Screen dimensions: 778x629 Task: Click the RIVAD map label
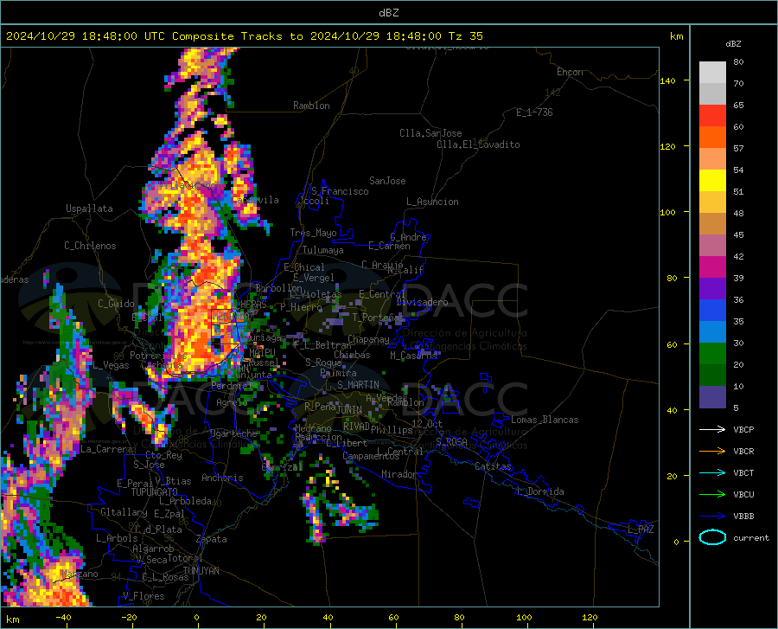pyautogui.click(x=356, y=427)
